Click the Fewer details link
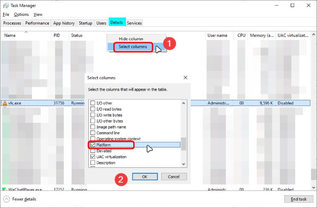The width and height of the screenshot is (317, 208). [24, 199]
